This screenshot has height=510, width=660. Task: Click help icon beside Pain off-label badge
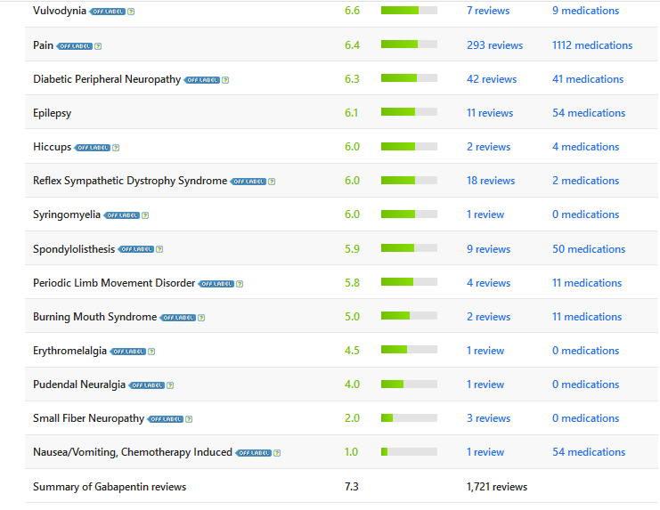[x=98, y=45]
